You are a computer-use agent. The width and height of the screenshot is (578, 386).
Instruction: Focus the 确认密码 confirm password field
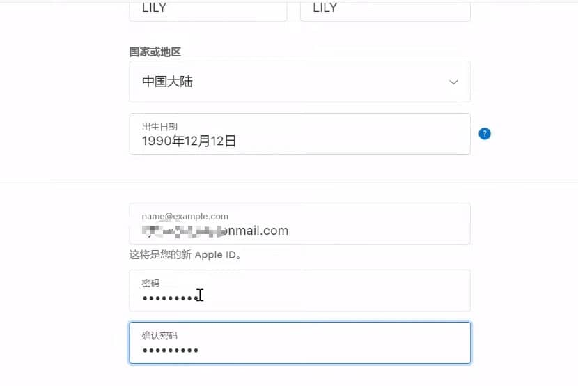click(x=299, y=343)
